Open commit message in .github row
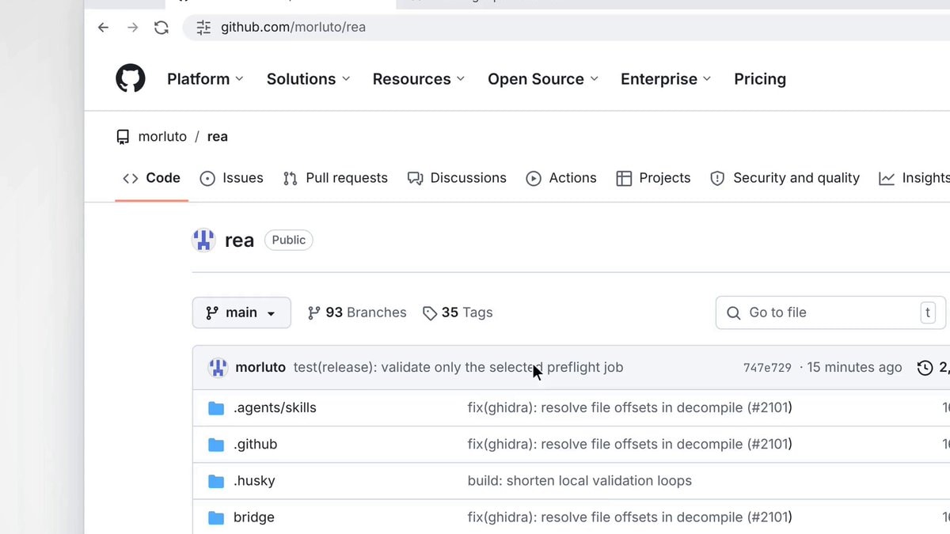The height and width of the screenshot is (534, 950). pyautogui.click(x=630, y=445)
